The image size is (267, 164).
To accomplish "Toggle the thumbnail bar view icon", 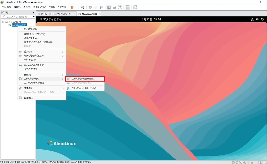I will point(114,7).
